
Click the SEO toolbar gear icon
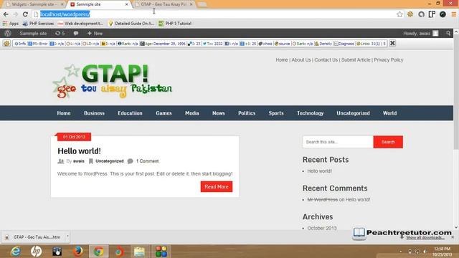[6, 43]
